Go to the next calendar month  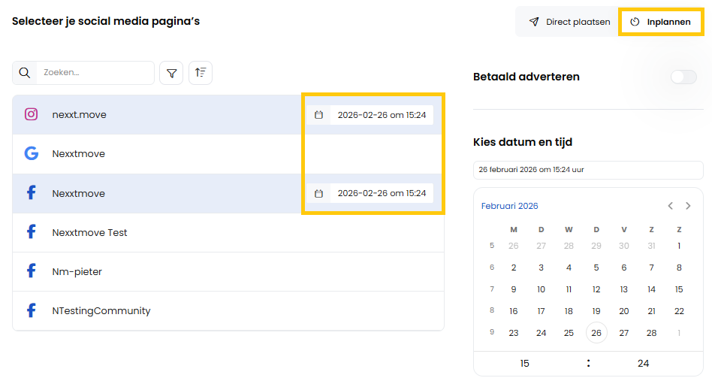click(x=688, y=206)
